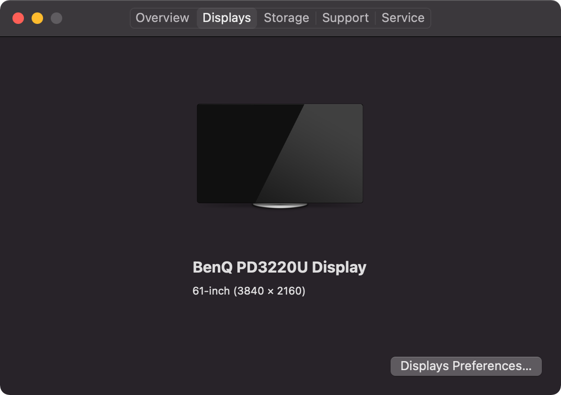This screenshot has width=561, height=395.
Task: Minimize the window using yellow button
Action: tap(37, 18)
